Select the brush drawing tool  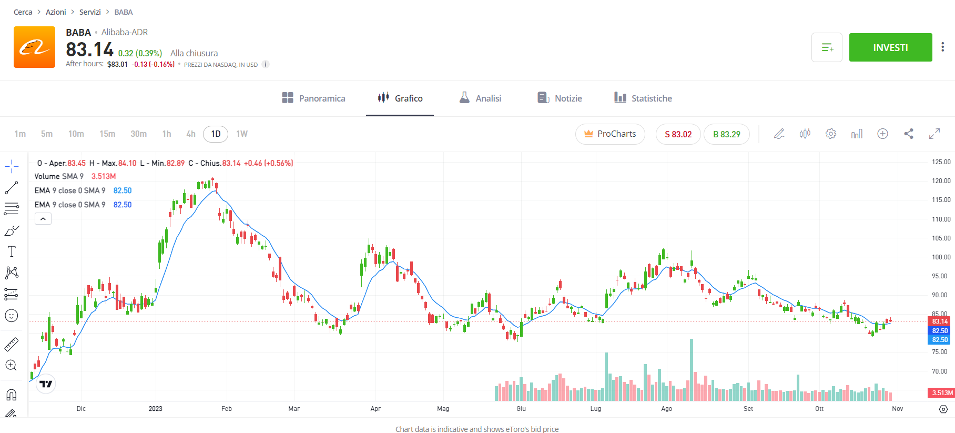(x=12, y=230)
